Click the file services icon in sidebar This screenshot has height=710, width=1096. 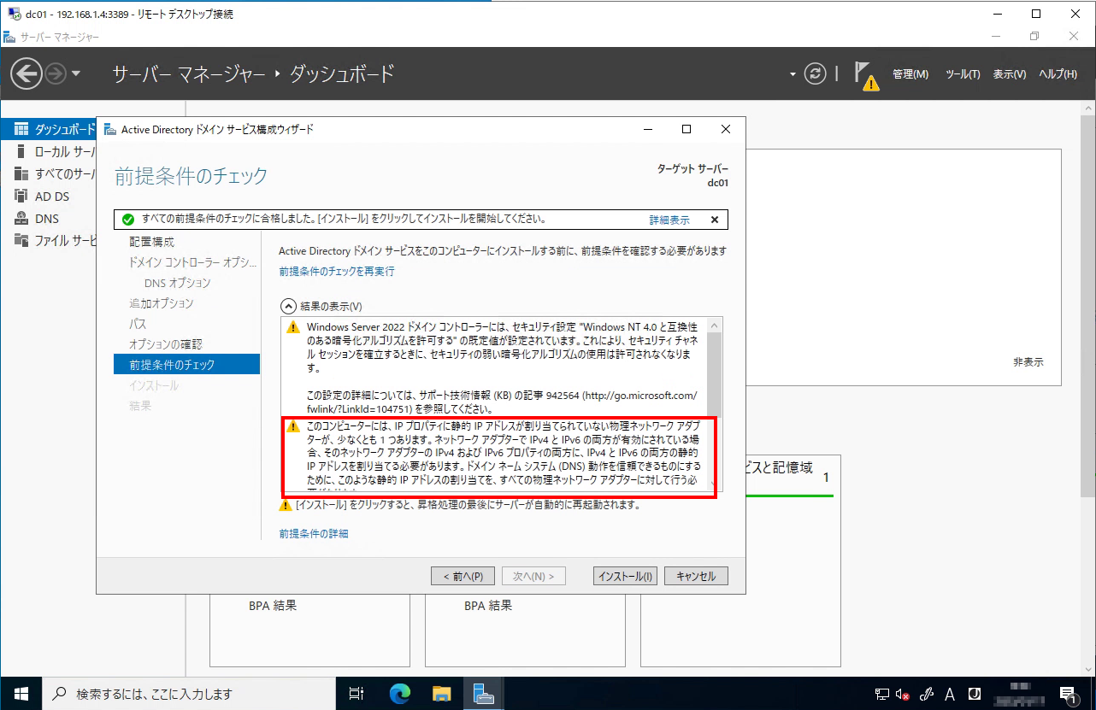point(21,240)
